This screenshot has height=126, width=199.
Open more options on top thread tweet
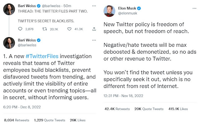[94, 5]
